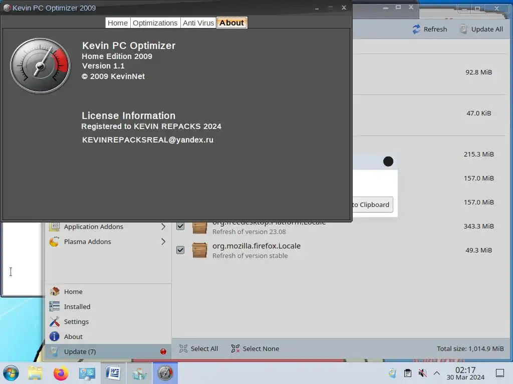Click the muted volume tray icon

[x=422, y=373]
